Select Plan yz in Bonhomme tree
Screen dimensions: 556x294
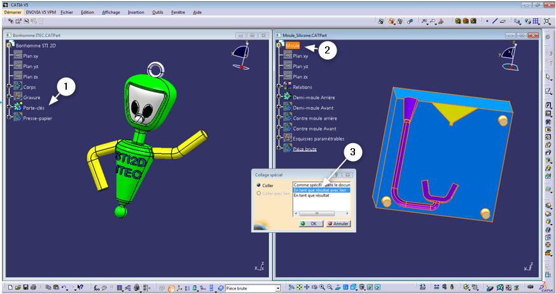[31, 66]
